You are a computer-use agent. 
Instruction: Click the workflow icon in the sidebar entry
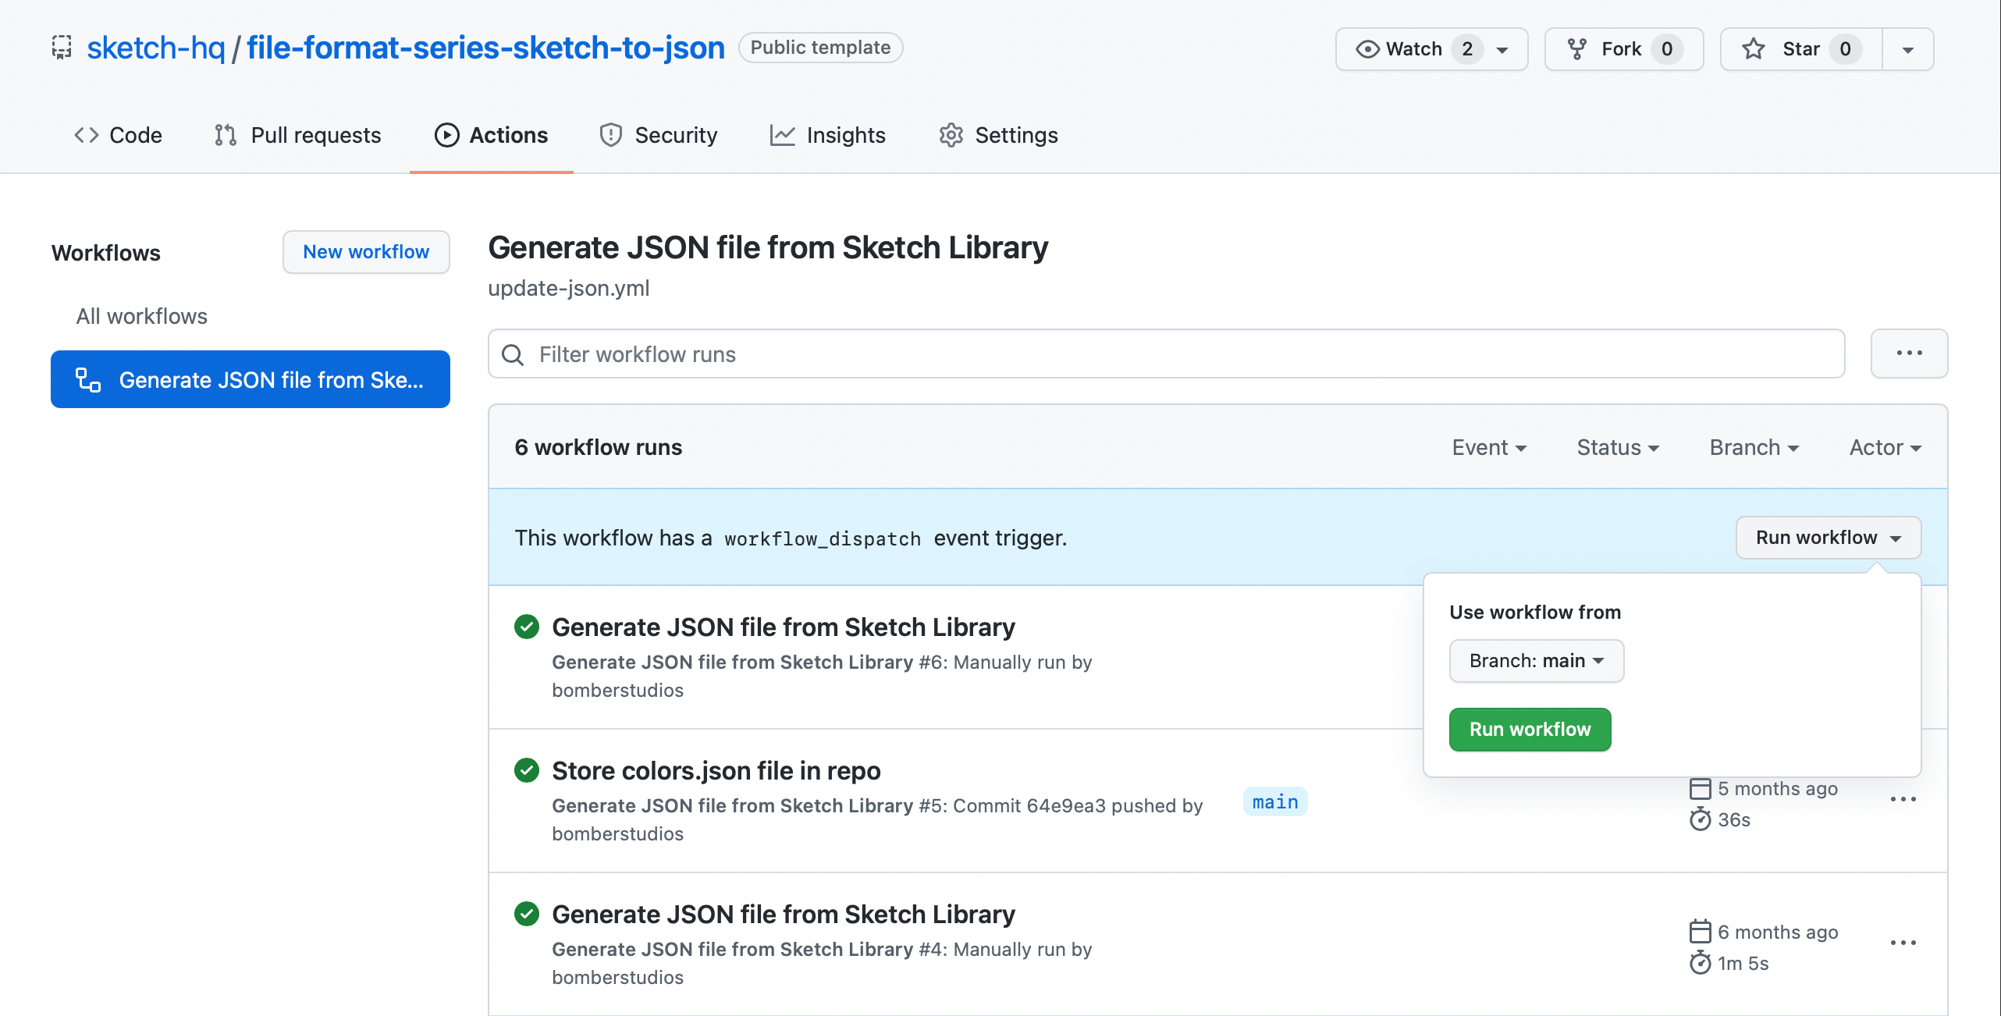87,379
